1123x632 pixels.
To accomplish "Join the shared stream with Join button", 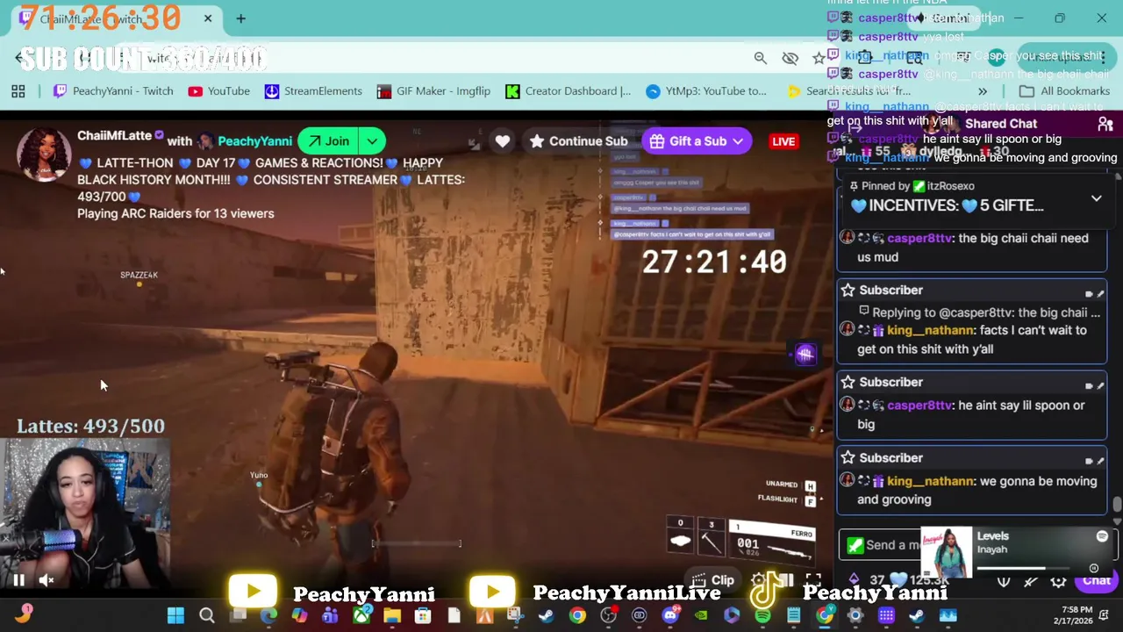I will (327, 140).
